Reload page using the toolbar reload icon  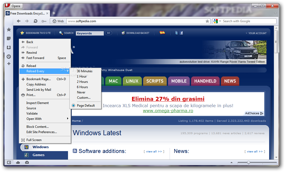tap(35, 21)
